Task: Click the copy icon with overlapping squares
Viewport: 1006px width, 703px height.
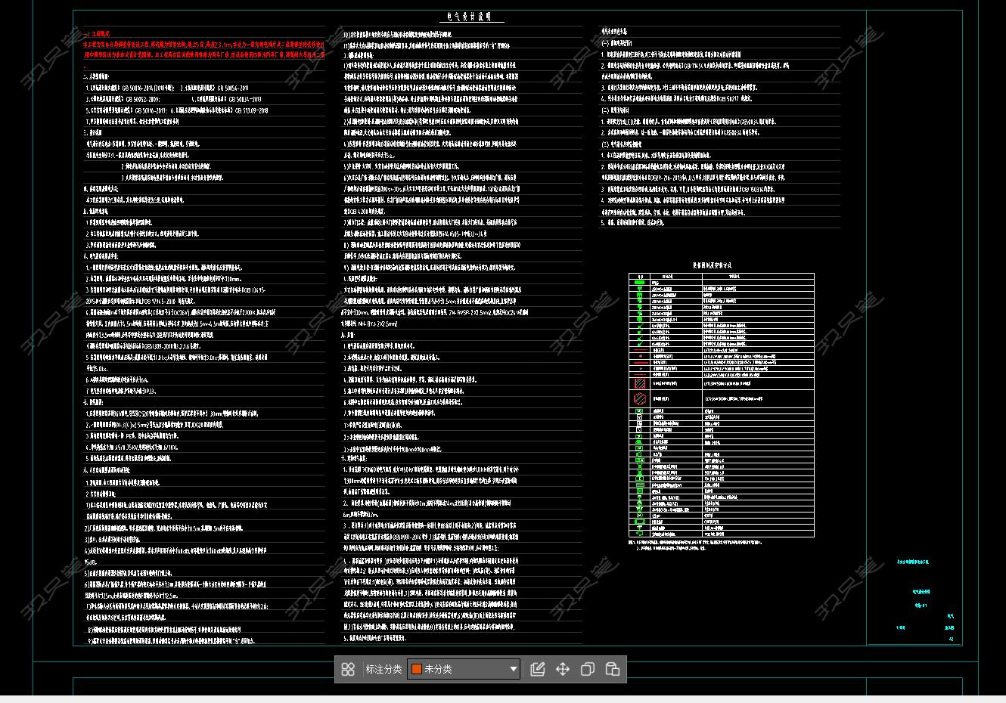Action: 588,669
